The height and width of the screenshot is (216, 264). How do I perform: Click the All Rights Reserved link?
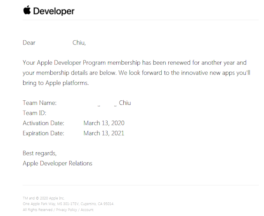pyautogui.click(x=38, y=209)
